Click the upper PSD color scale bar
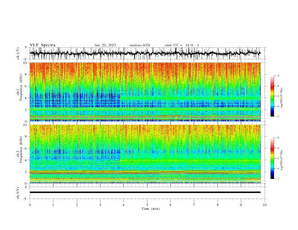298x230 pixels. (272, 96)
